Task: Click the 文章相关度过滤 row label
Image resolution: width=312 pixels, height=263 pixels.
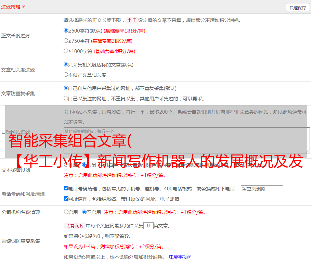Action: point(18,70)
